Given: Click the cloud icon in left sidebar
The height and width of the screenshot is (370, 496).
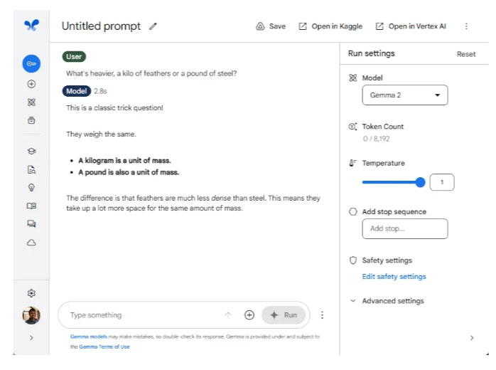Looking at the screenshot, I should pos(31,243).
